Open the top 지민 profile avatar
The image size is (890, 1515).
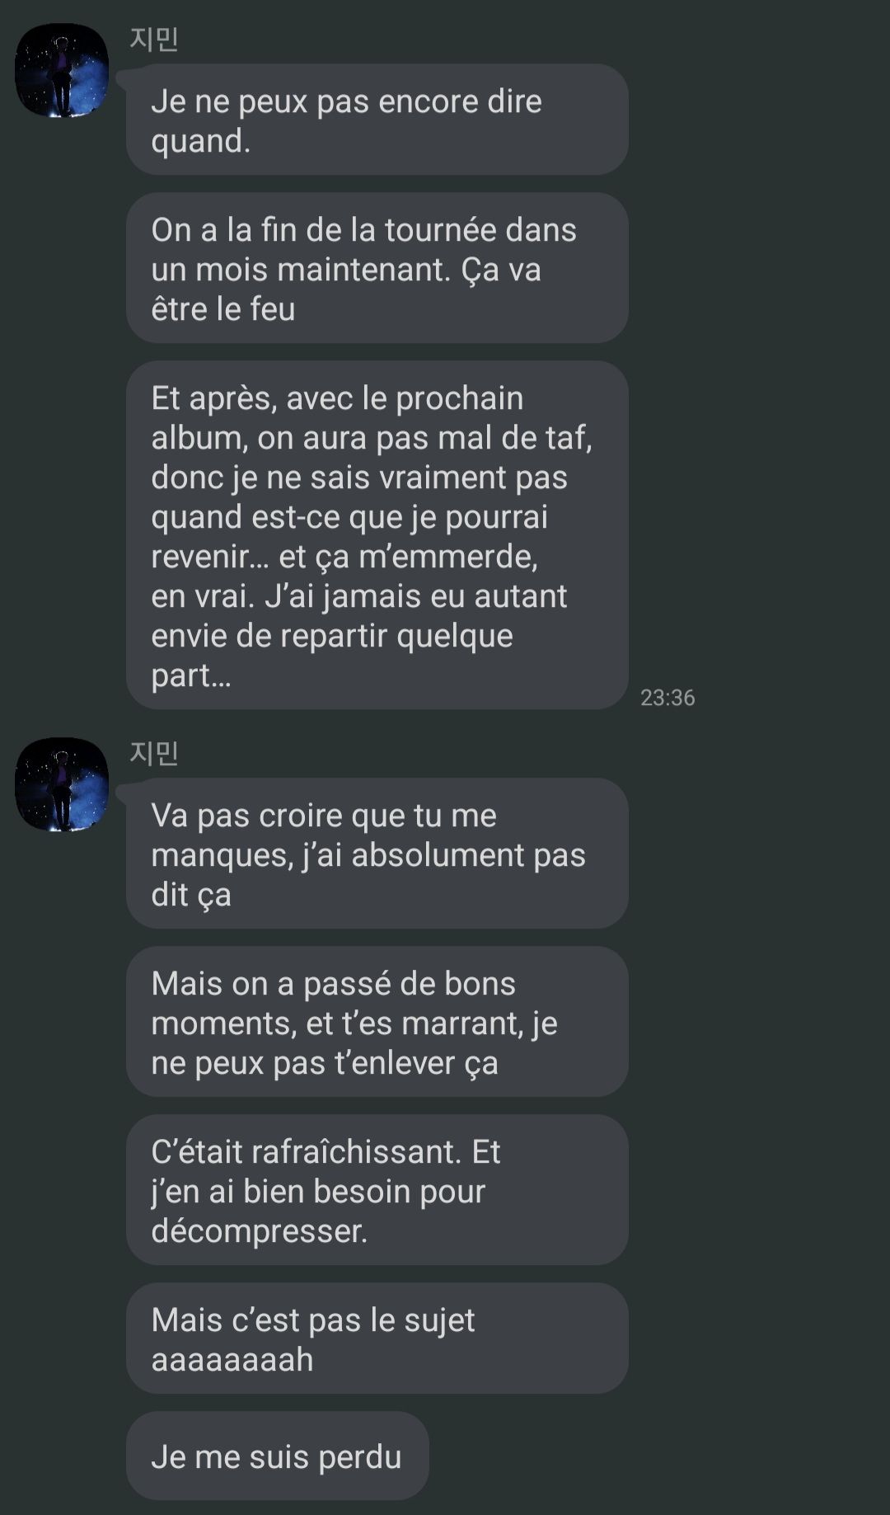tap(62, 70)
